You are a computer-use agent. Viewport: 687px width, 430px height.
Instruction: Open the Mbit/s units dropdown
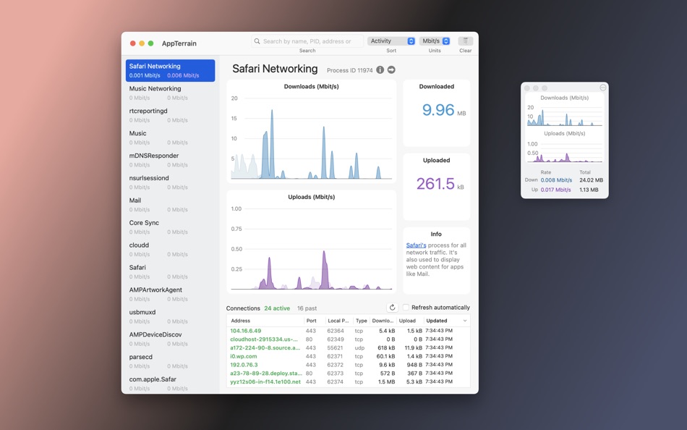pyautogui.click(x=435, y=41)
